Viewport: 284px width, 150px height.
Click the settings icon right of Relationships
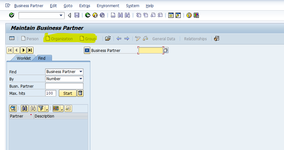[217, 39]
